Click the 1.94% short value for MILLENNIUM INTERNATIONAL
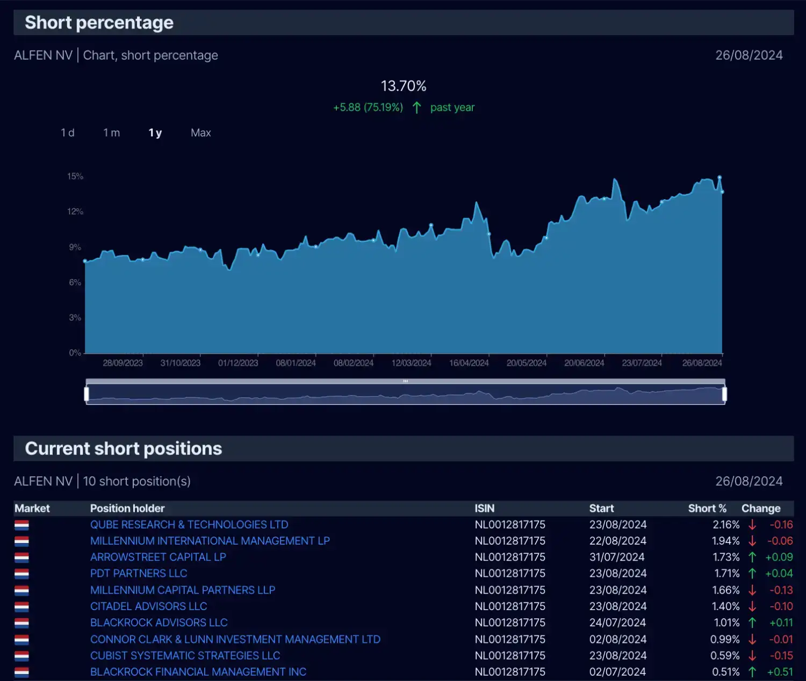This screenshot has width=806, height=681. 726,541
